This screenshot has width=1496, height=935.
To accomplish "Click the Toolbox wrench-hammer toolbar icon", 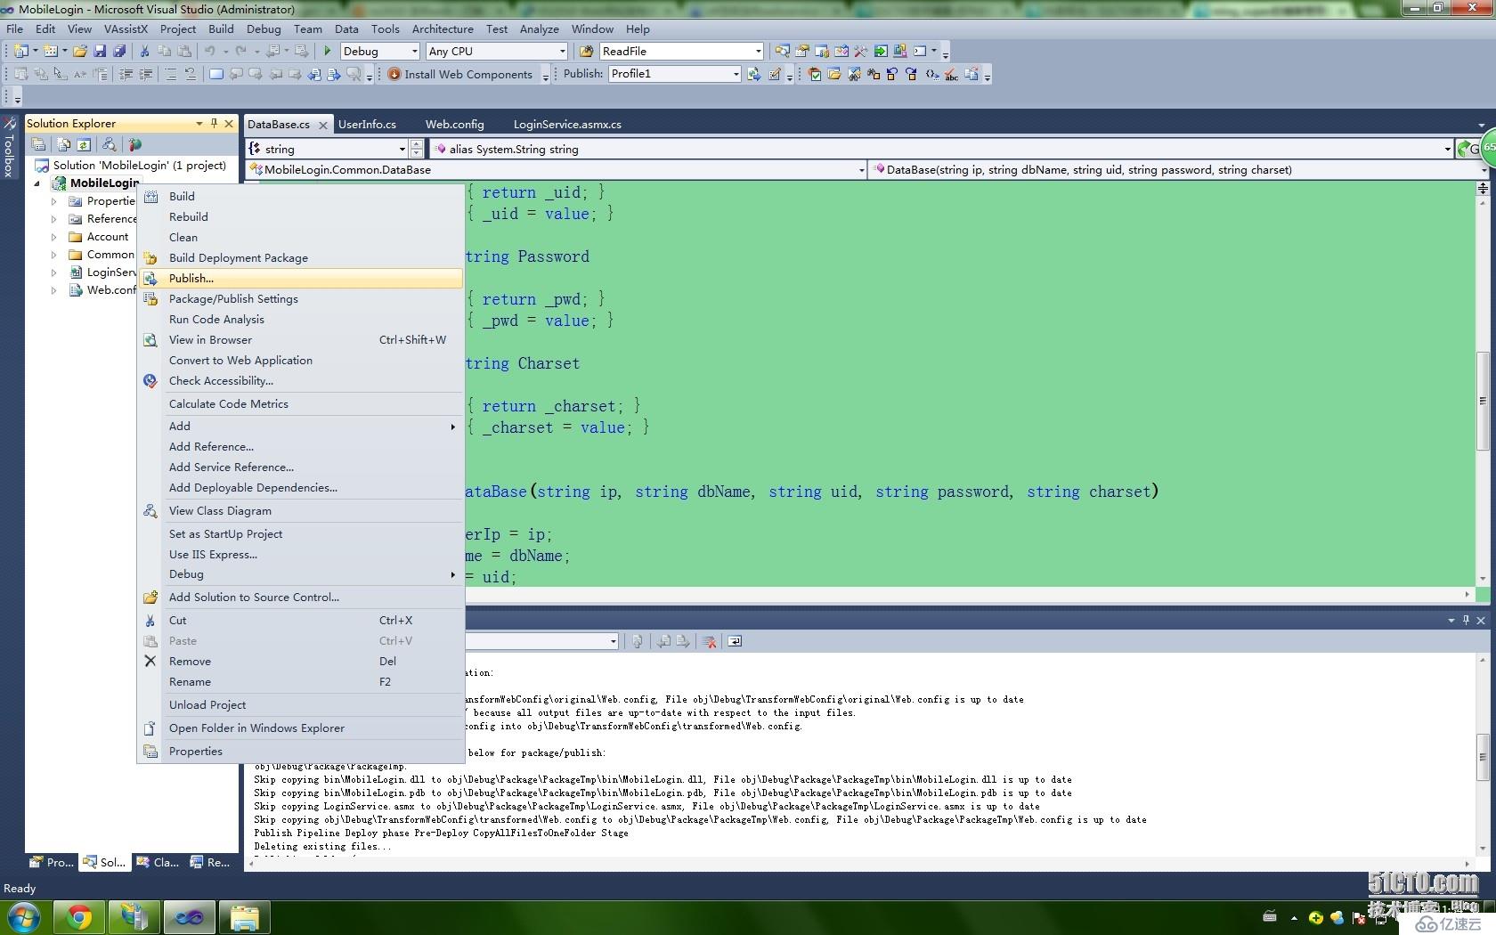I will (x=861, y=52).
